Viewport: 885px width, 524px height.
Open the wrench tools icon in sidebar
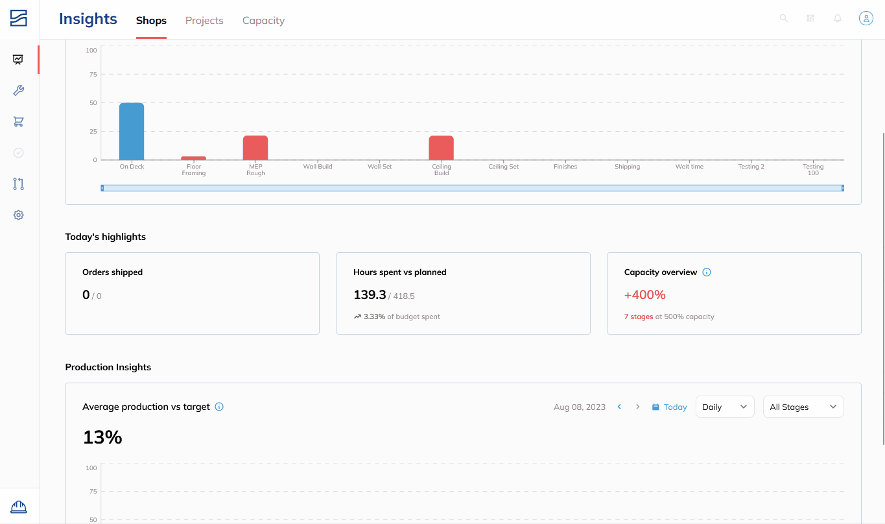(x=18, y=91)
